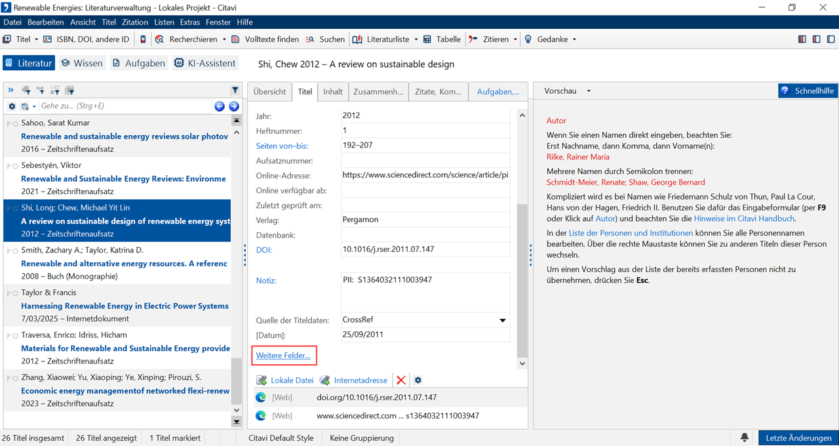Go back with the blue left arrow
This screenshot has width=839, height=446.
click(x=220, y=106)
